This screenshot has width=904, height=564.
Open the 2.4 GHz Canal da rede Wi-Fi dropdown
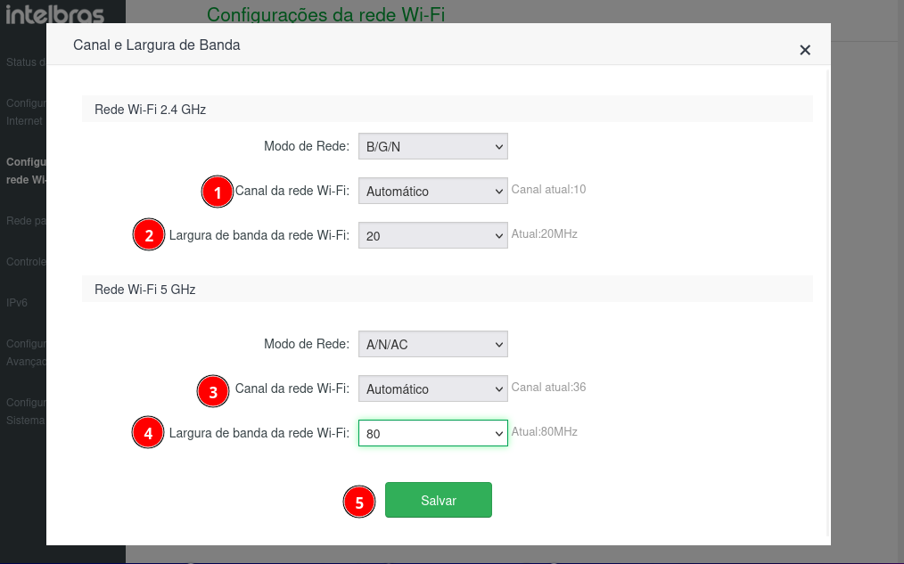coord(433,191)
